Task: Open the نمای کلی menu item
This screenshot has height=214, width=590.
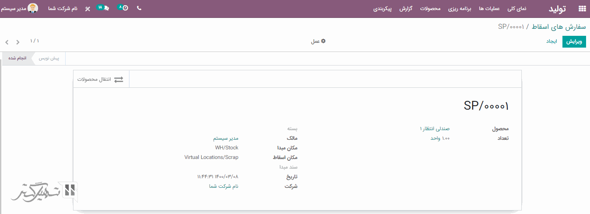Action: click(x=517, y=9)
